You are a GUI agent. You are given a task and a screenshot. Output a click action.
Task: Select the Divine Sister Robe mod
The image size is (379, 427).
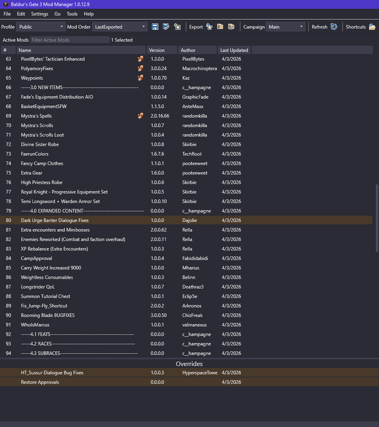[186, 144]
